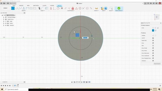Click the ViewCube in the canvas corner
The height and width of the screenshot is (91, 162).
coord(157,17)
